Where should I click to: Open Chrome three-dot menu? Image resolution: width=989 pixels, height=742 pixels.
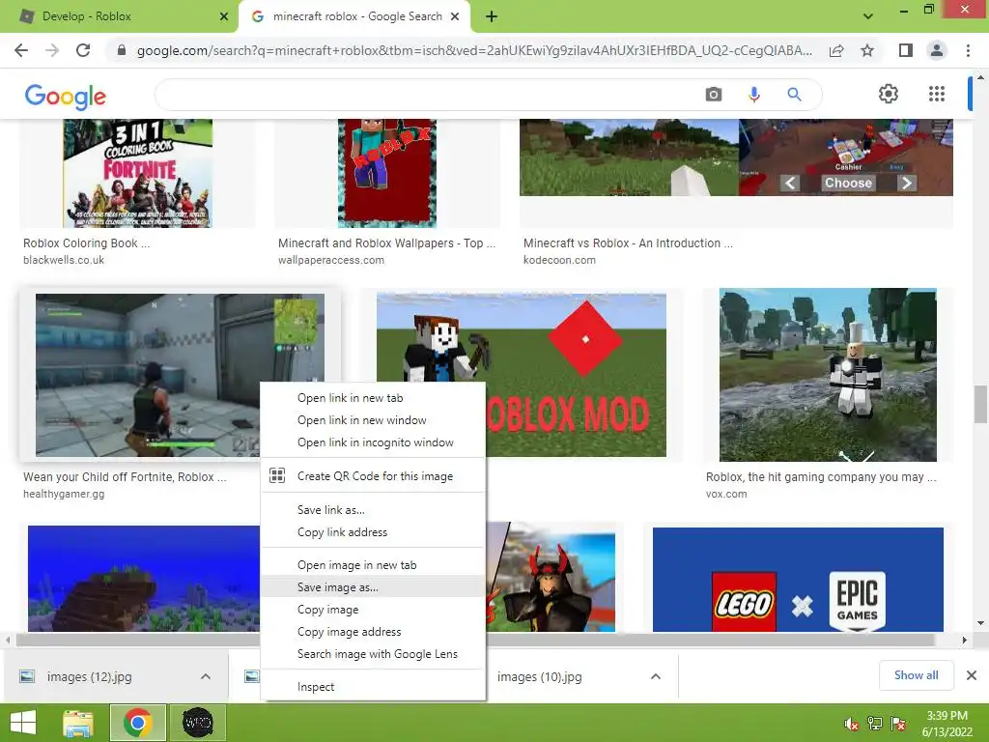968,50
